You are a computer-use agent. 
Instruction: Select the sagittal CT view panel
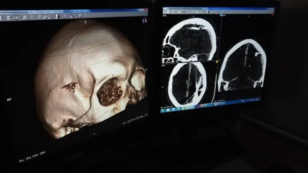tap(190, 39)
